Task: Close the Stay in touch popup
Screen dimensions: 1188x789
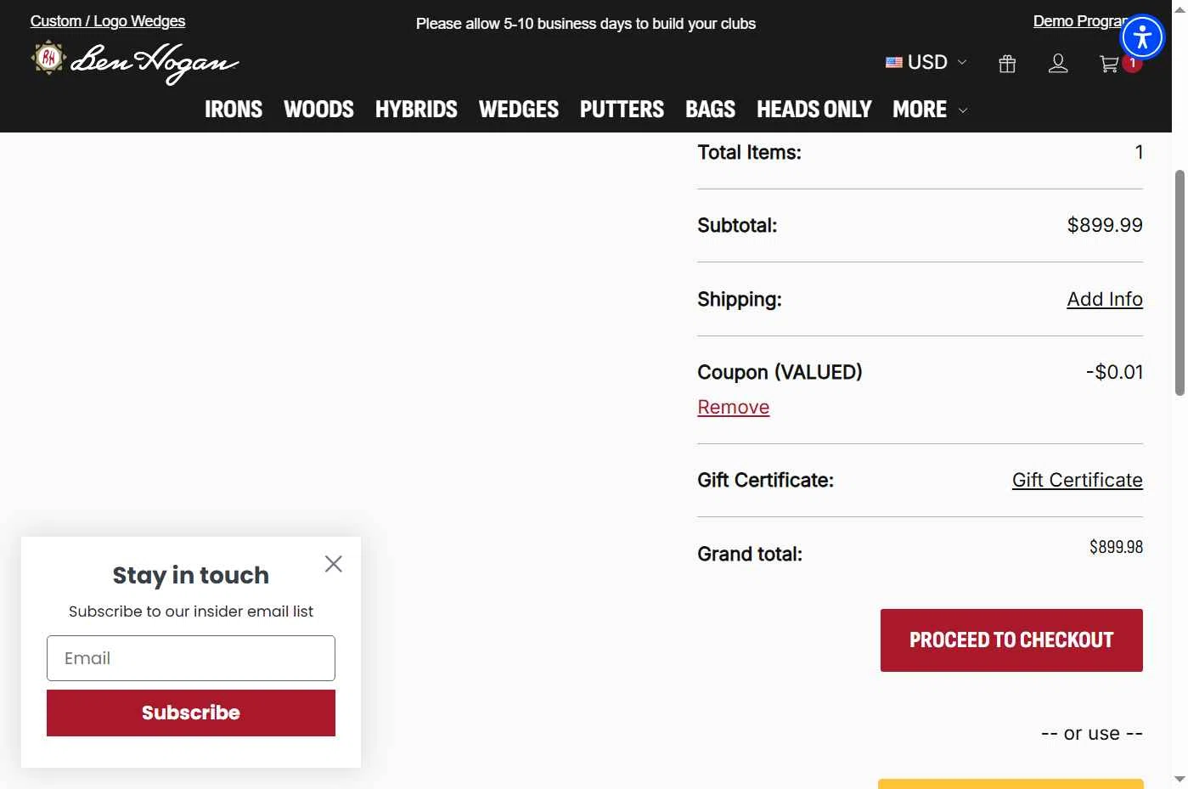Action: 334,564
